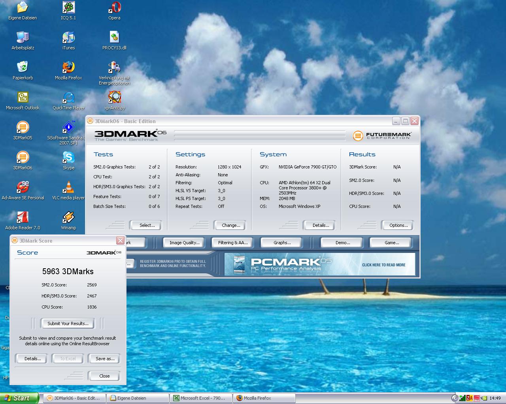Switch to Mozilla Firefox taskbar button
The width and height of the screenshot is (506, 404).
point(264,398)
